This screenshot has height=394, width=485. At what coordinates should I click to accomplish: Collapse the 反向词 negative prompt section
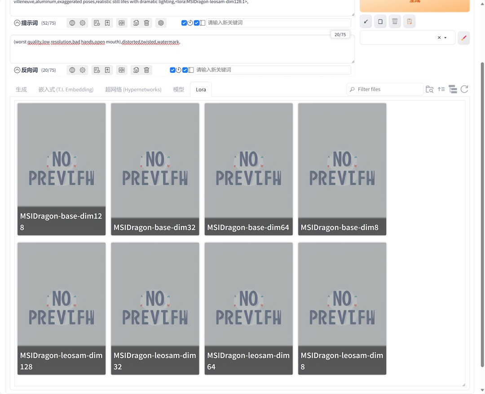tap(17, 70)
